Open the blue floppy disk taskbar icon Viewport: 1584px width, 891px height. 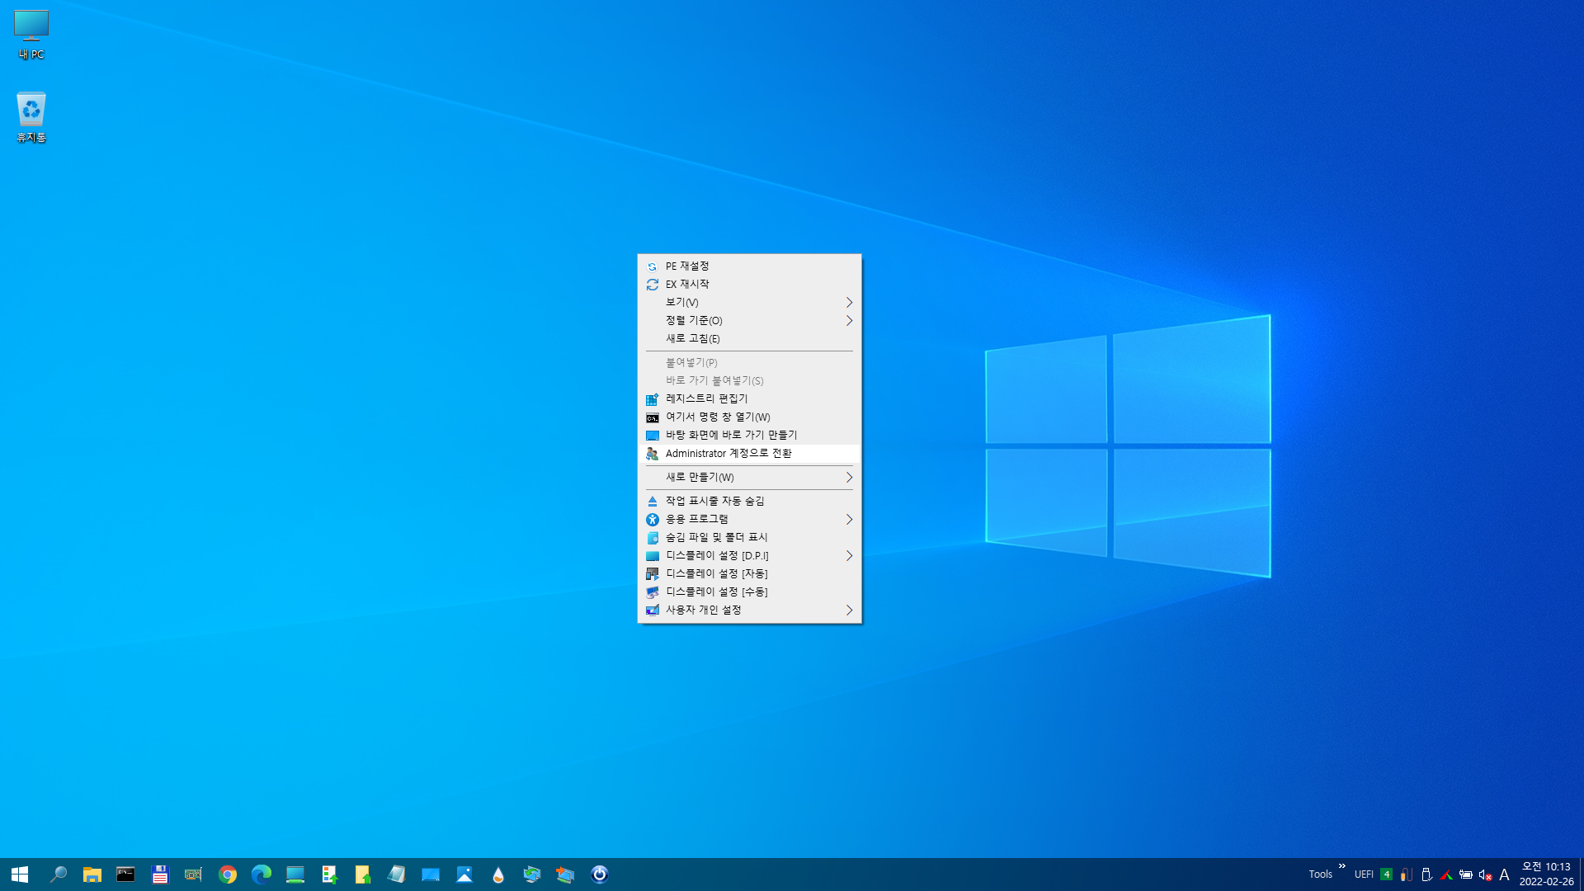160,874
